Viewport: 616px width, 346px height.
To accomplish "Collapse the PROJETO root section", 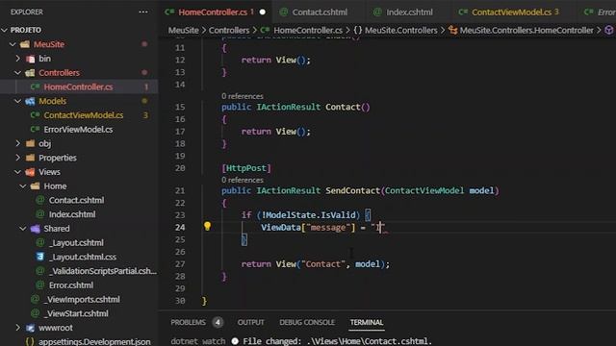I will click(x=5, y=30).
